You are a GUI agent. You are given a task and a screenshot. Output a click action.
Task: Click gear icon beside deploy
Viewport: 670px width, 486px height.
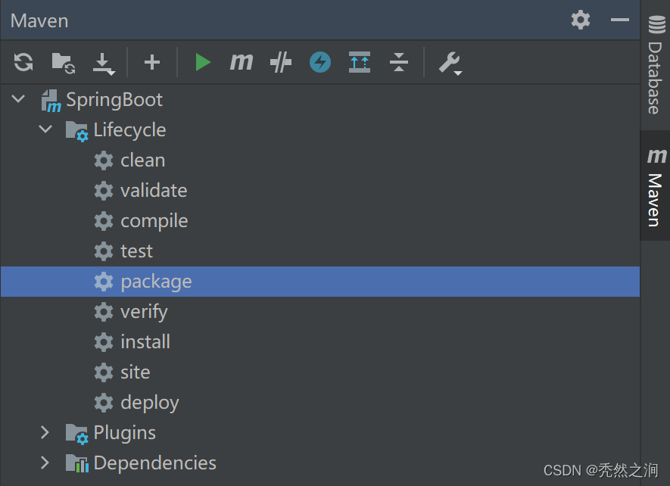tap(104, 403)
